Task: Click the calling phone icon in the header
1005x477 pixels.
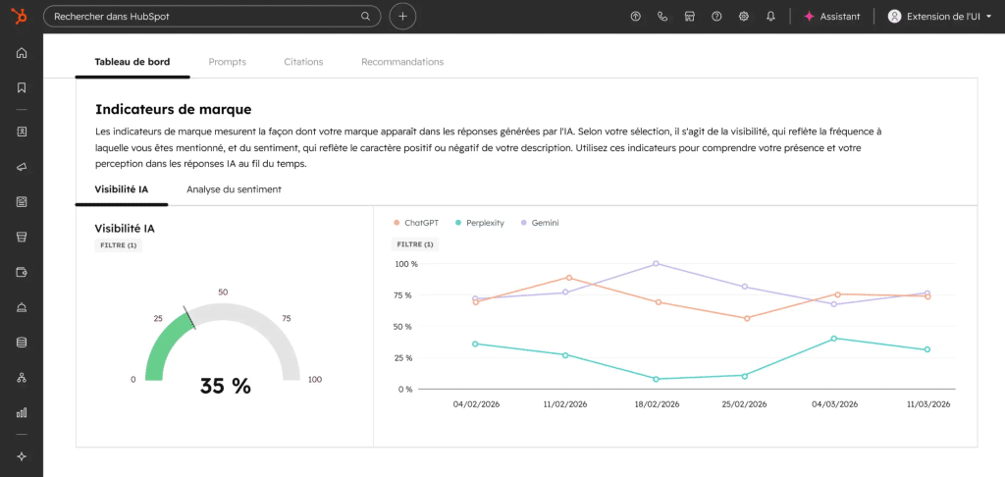Action: pyautogui.click(x=662, y=17)
